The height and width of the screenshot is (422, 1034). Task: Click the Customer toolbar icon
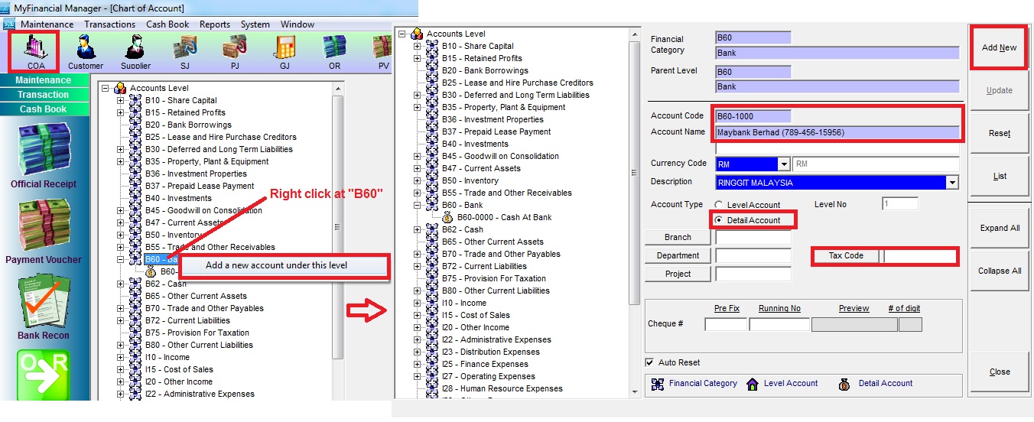pyautogui.click(x=86, y=51)
